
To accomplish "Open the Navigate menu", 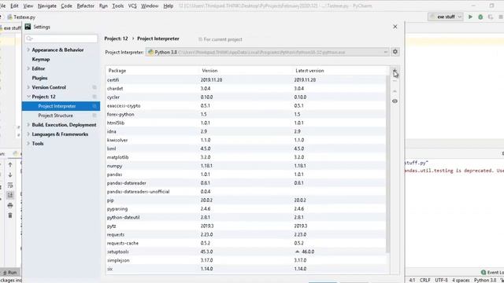I will pos(47,6).
